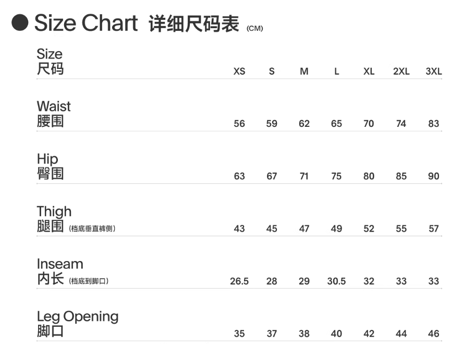Click the Size Chart title text
The image size is (475, 344).
(86, 23)
